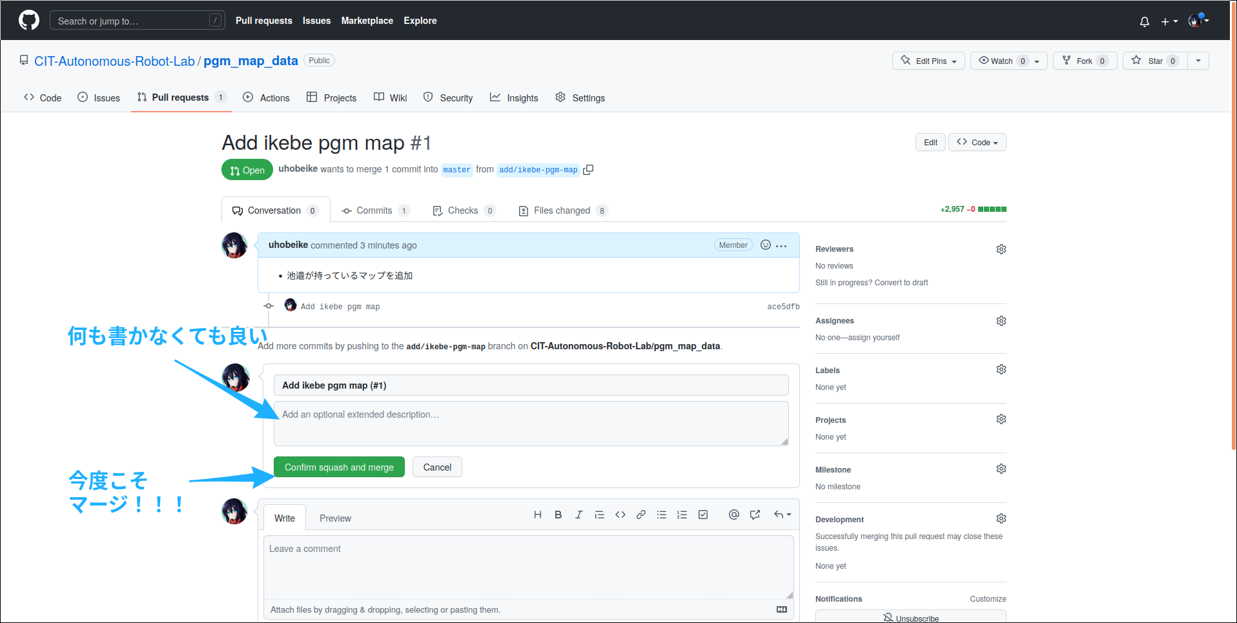Insert a hyperlink using the link icon
Viewport: 1237px width, 623px height.
(x=640, y=515)
